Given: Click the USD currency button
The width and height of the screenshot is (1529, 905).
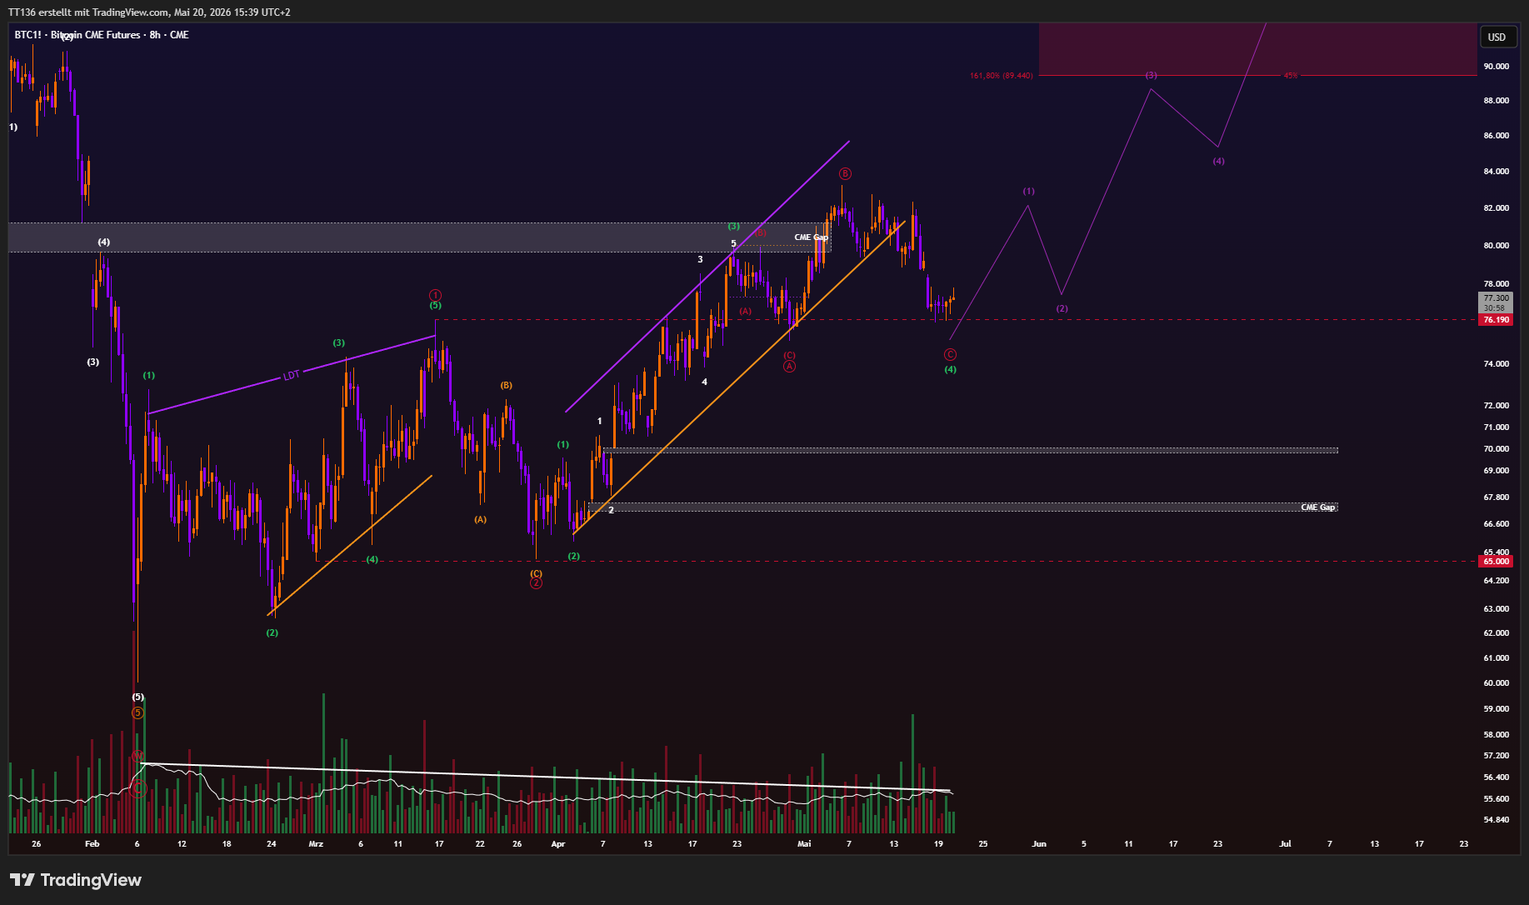Looking at the screenshot, I should click(1497, 37).
